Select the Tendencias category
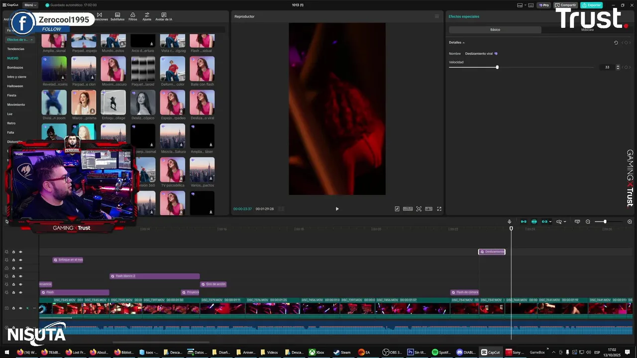Viewport: 637px width, 358px height. coord(15,49)
